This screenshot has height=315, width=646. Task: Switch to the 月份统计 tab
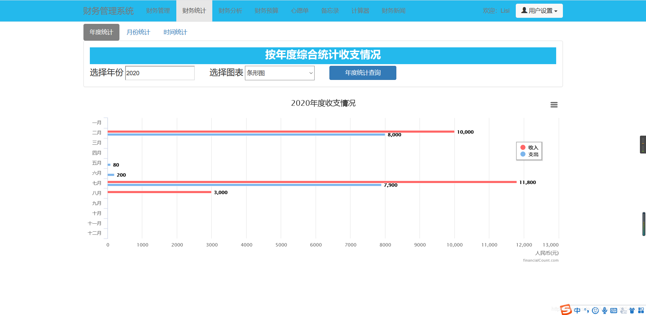point(138,32)
